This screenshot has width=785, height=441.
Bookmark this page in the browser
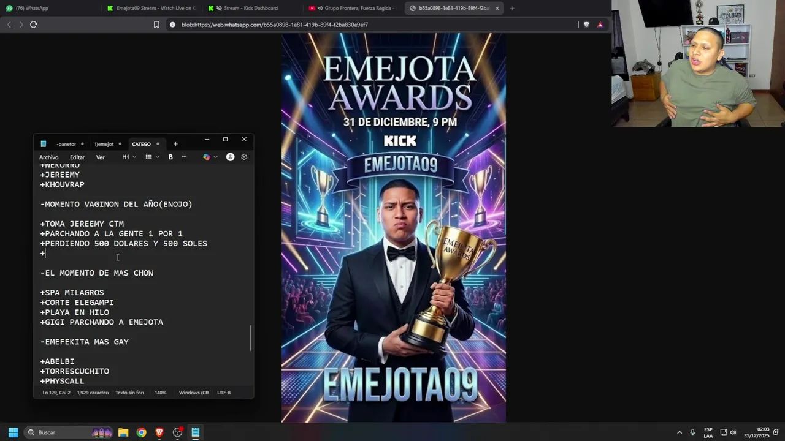pos(156,24)
